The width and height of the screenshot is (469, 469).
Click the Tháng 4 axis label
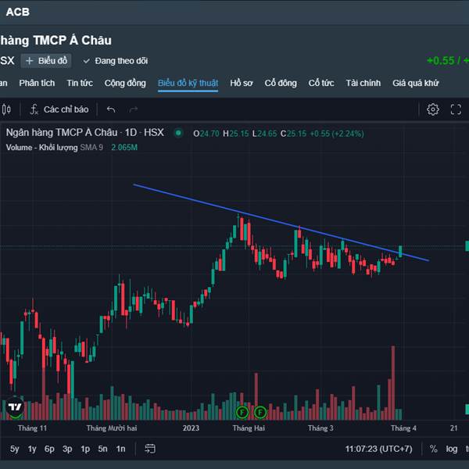point(403,428)
